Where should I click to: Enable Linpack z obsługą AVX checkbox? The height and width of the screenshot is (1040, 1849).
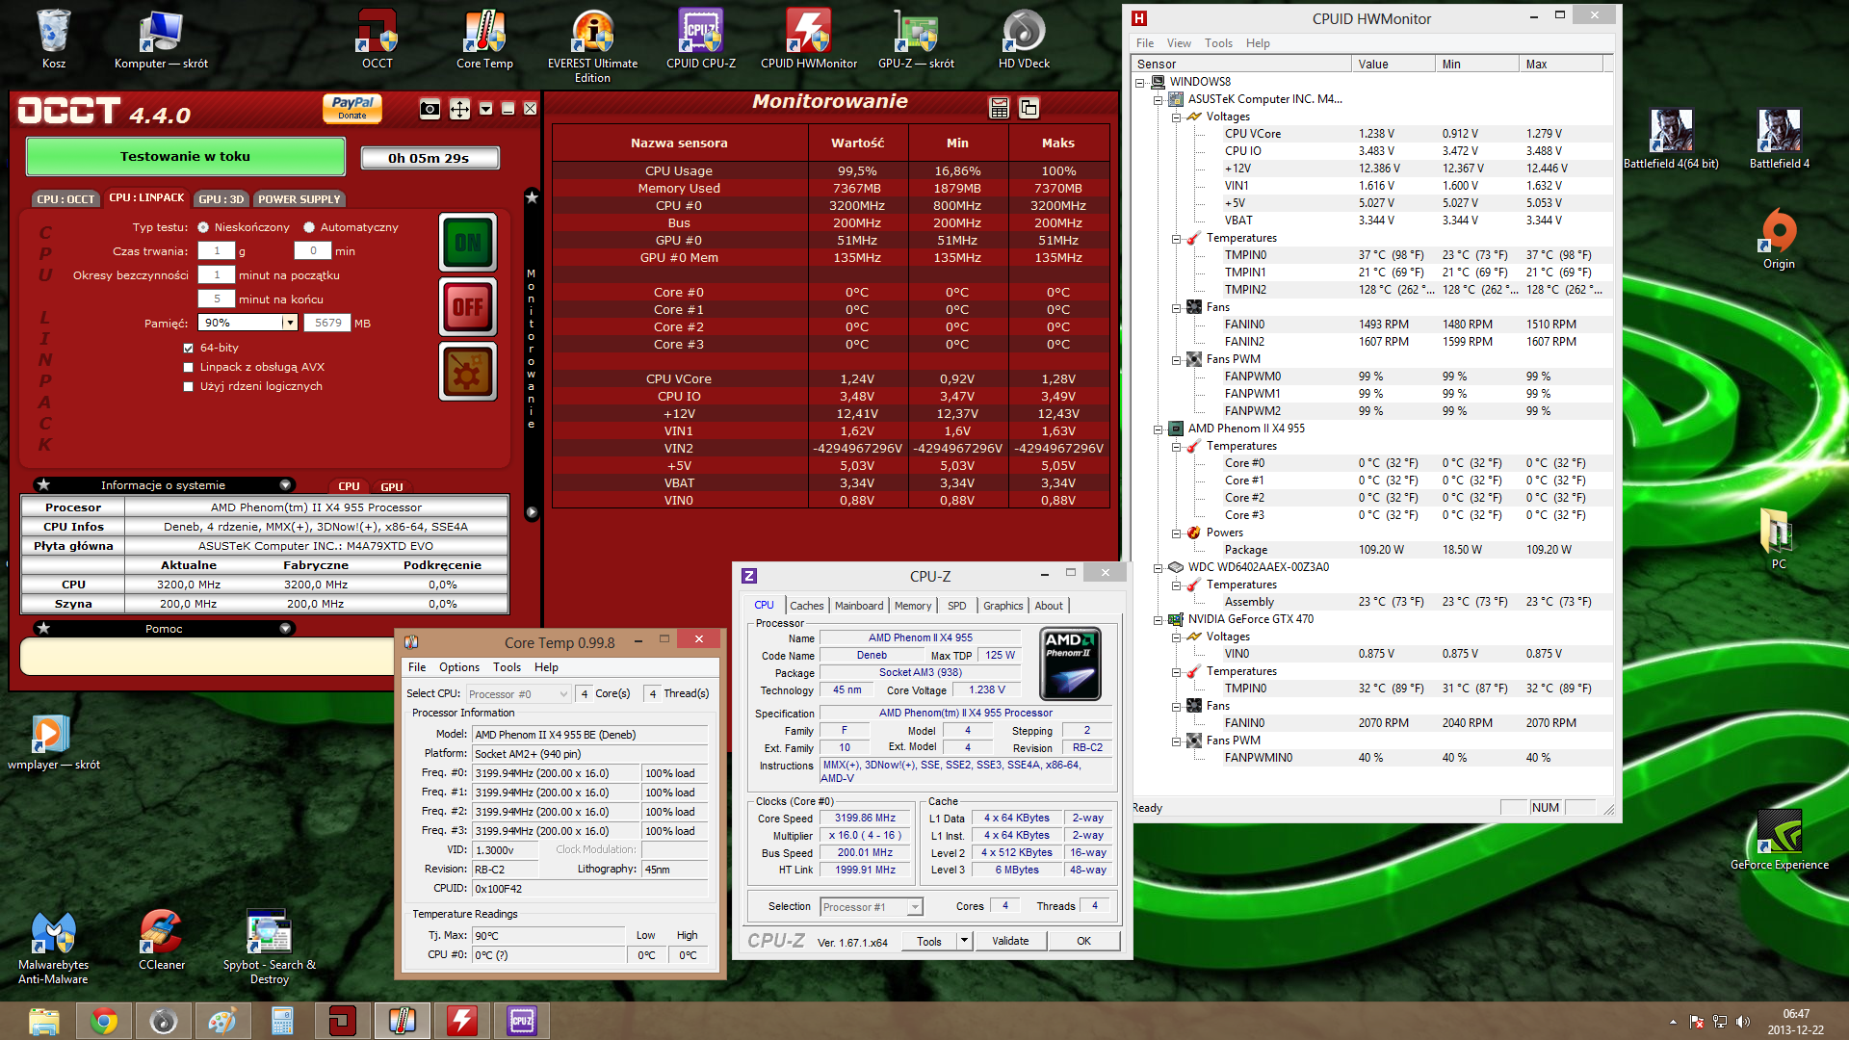click(x=189, y=367)
